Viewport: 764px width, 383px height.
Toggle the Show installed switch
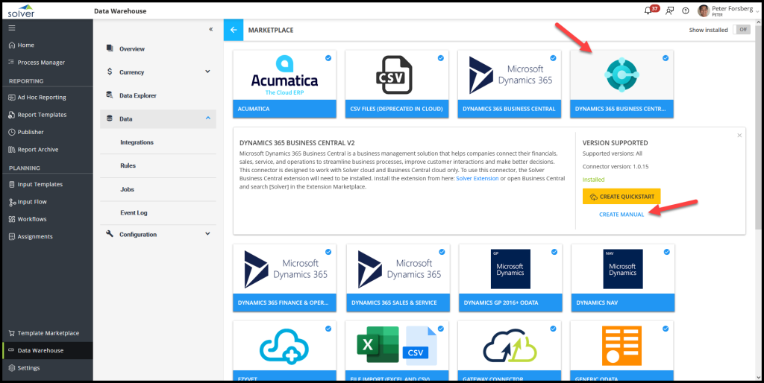pos(742,30)
